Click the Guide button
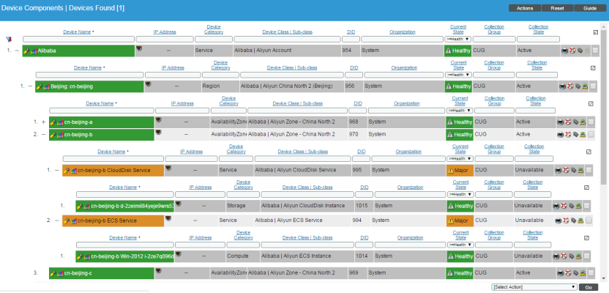Viewport: 609px width, 293px height. click(589, 8)
